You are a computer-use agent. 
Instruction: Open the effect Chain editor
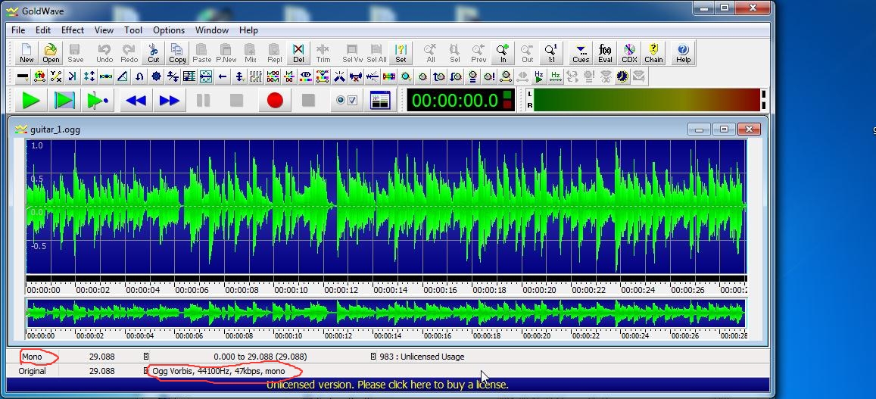click(x=653, y=54)
